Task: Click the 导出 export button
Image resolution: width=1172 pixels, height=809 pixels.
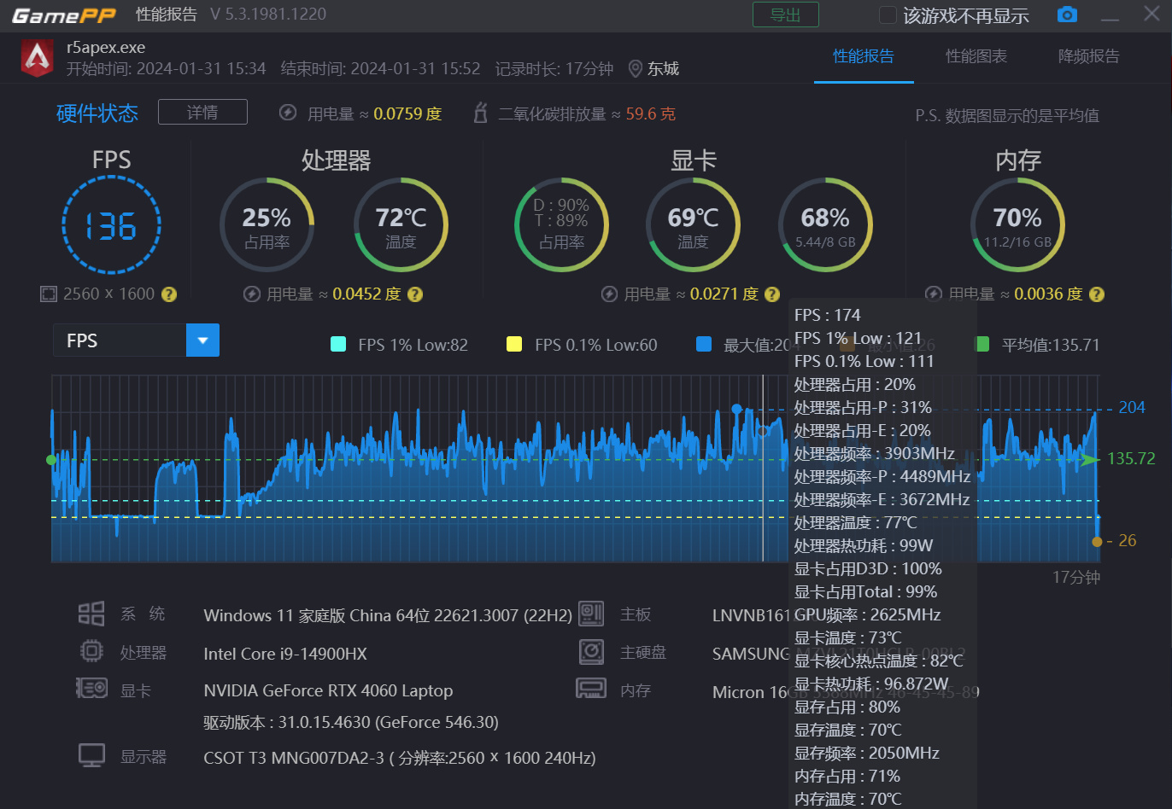Action: (x=786, y=15)
